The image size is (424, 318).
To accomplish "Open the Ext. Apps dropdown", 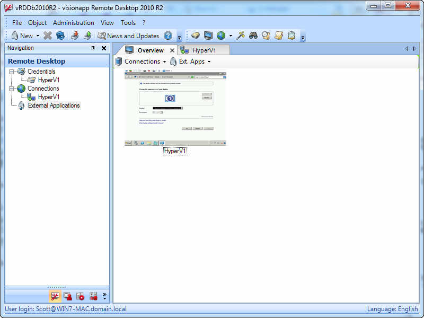I will pos(190,61).
